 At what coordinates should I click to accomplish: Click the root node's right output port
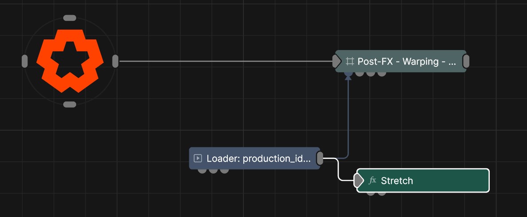(115, 61)
